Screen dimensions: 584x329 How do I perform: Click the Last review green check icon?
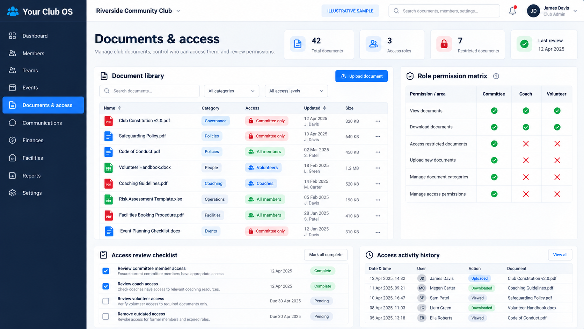pyautogui.click(x=524, y=44)
